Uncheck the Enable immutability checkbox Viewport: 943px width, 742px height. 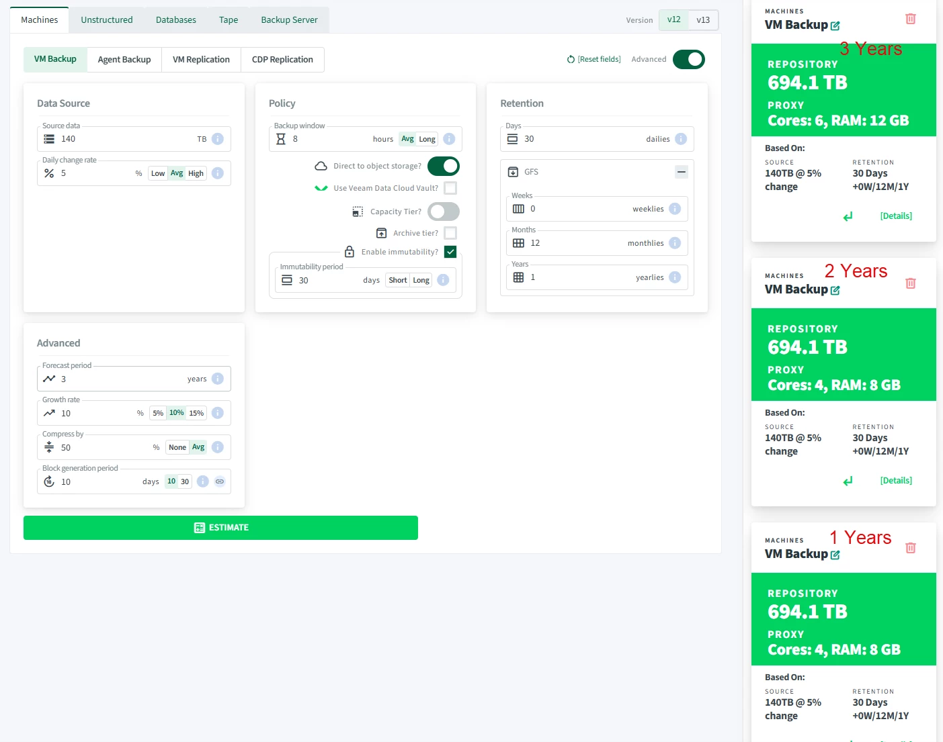(450, 252)
